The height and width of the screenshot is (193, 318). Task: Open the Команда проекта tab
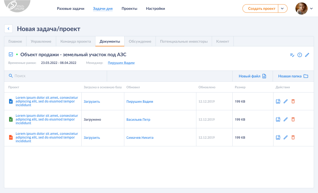76,41
